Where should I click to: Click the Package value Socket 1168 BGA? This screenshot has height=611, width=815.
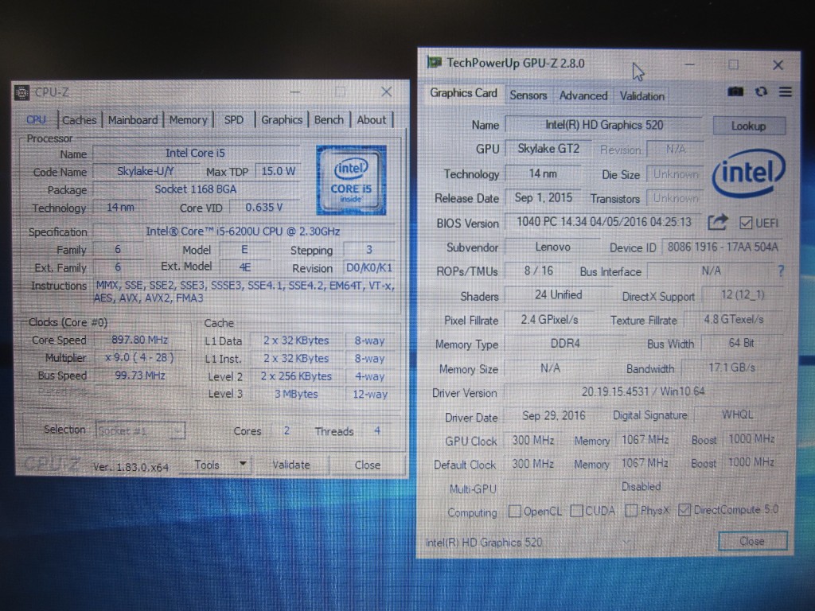click(x=196, y=189)
